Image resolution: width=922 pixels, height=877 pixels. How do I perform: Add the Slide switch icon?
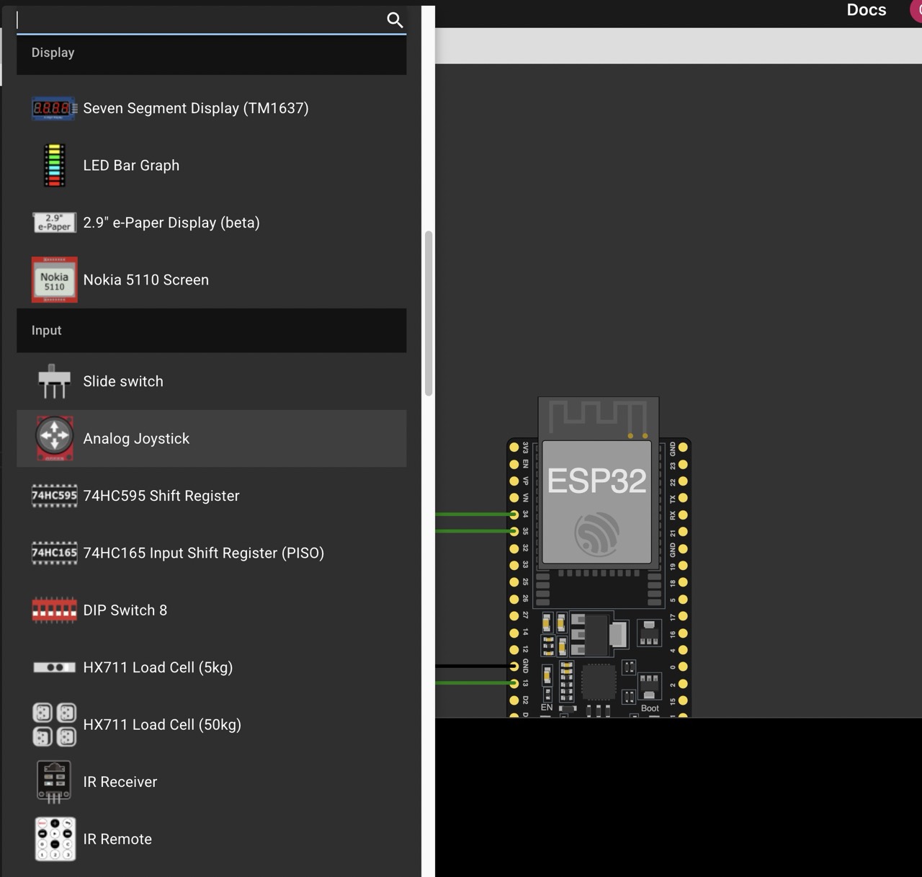pos(54,381)
